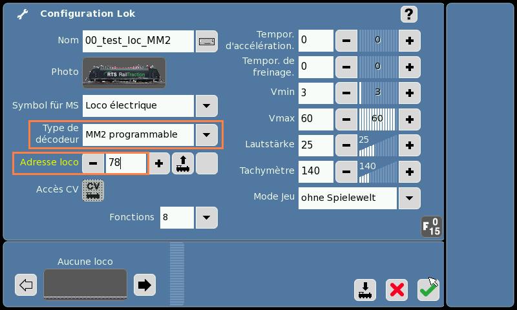Image resolution: width=517 pixels, height=310 pixels.
Task: Click the vertical speed bar indicator
Action: tap(177, 274)
